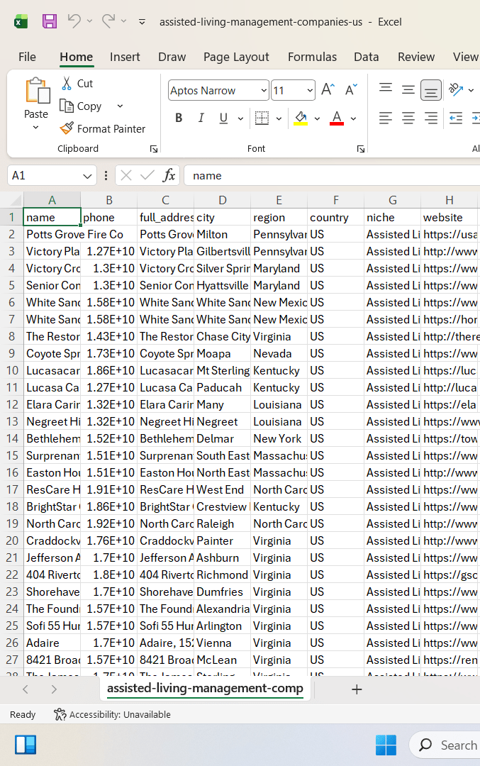
Task: Click inside the Name Box showing A1
Action: point(44,175)
